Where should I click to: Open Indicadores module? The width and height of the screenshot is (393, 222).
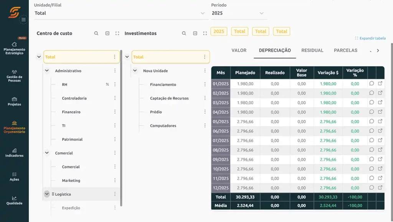click(14, 153)
